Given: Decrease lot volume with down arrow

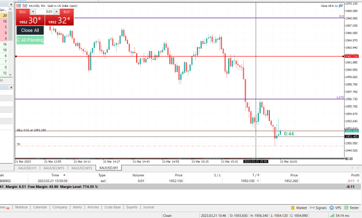Looking at the screenshot, I should tap(33, 12).
